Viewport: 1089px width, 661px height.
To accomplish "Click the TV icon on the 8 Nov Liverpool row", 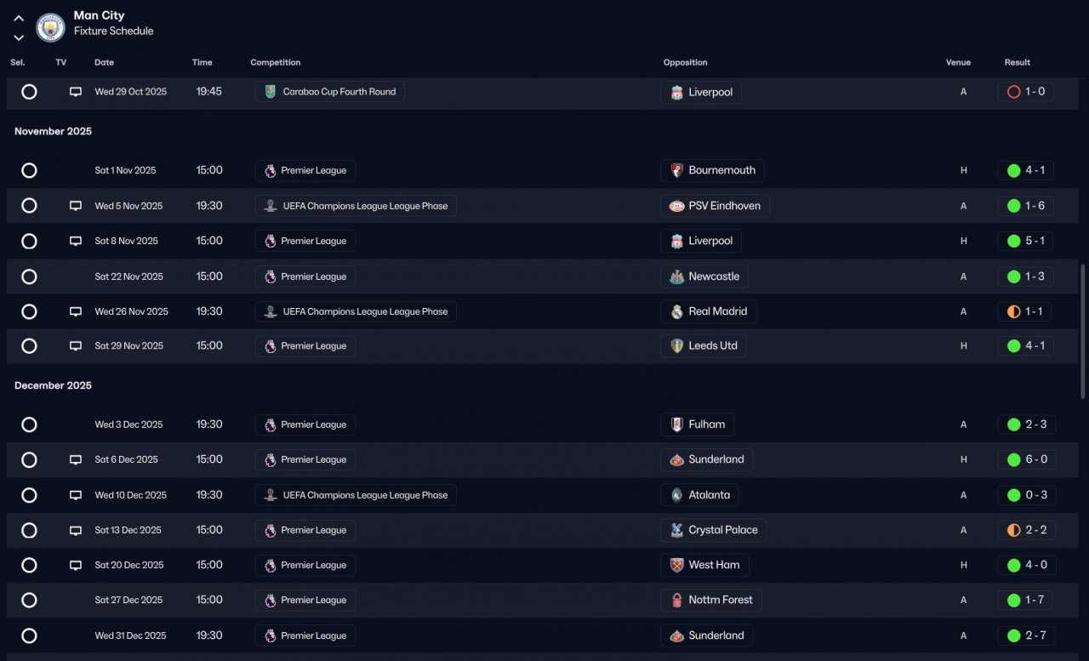I will point(76,241).
